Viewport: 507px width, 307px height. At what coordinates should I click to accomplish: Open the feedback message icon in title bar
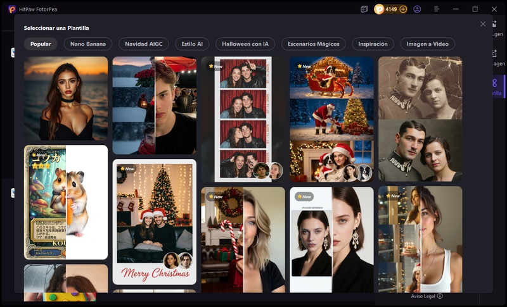coord(364,9)
